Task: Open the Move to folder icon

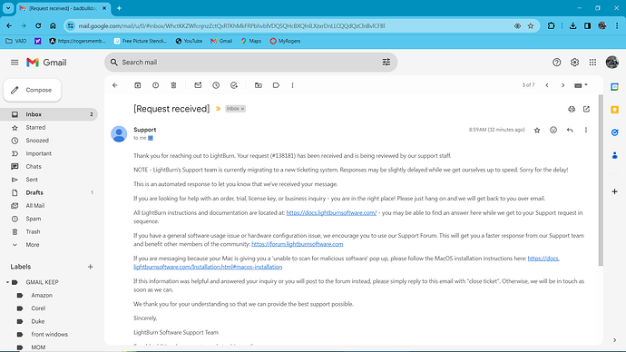Action: (x=259, y=85)
